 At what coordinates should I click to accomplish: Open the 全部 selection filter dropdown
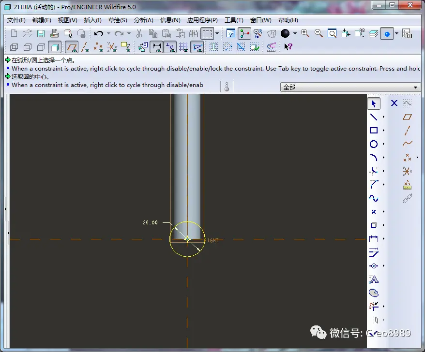tap(350, 87)
